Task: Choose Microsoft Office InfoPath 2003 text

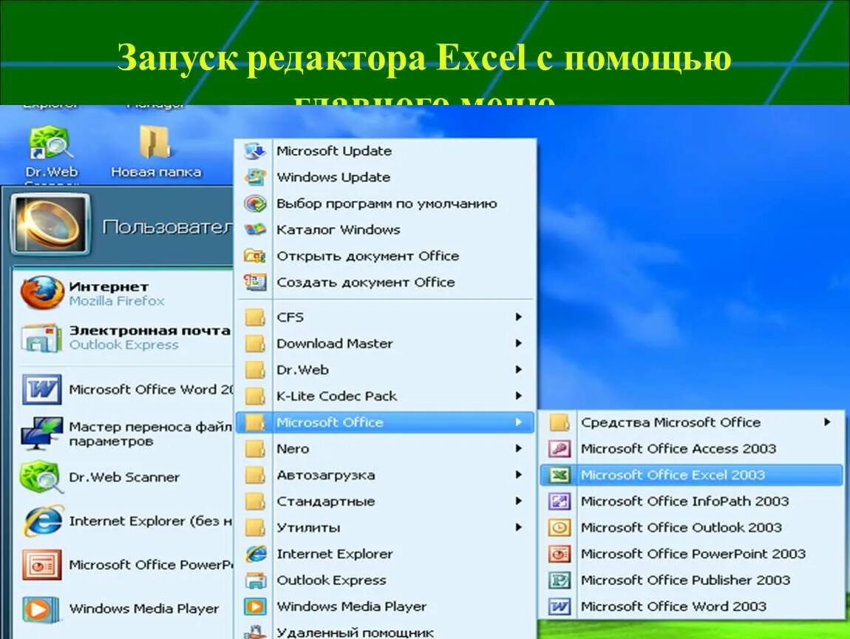Action: 684,501
